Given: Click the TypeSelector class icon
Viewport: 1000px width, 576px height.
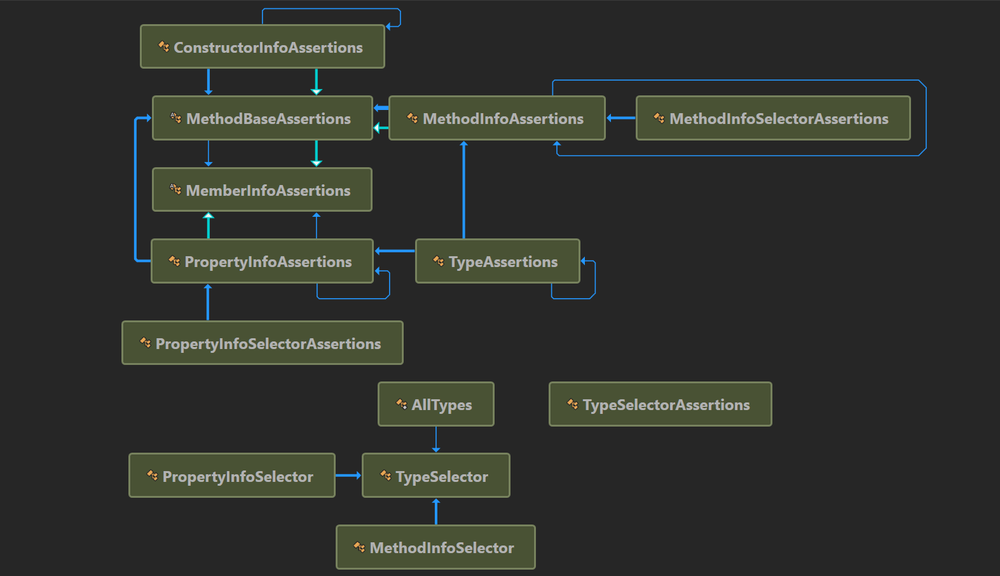Looking at the screenshot, I should [x=386, y=475].
